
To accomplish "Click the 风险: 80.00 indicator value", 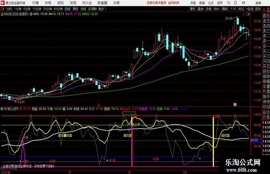I will [x=39, y=109].
